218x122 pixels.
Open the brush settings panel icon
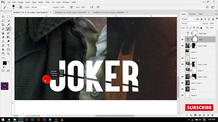click(x=21, y=7)
